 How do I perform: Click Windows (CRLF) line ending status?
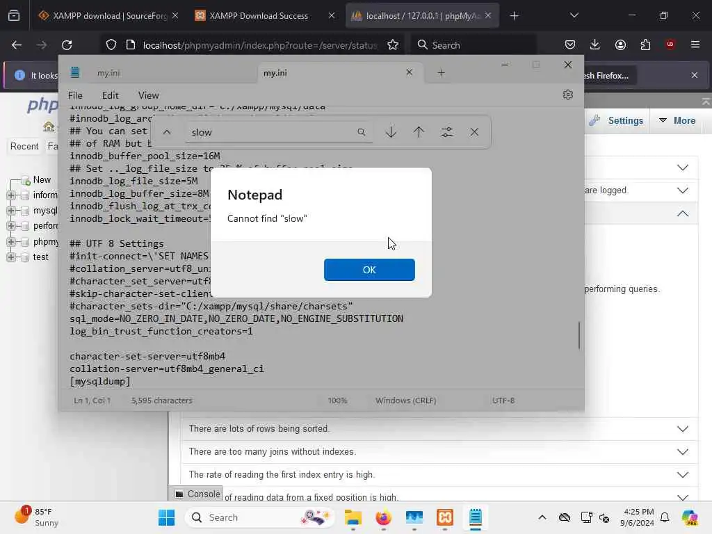coord(405,400)
